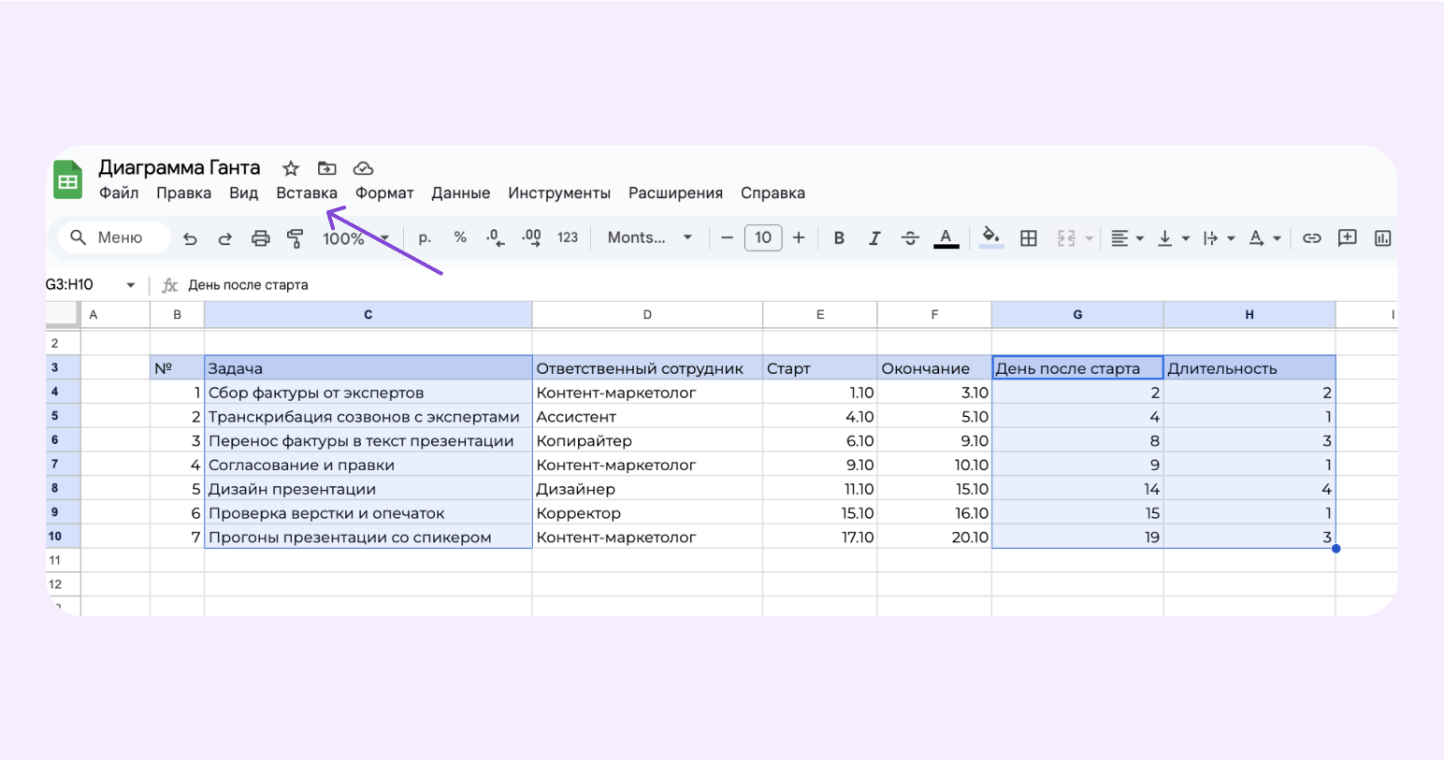Screen dimensions: 1444x760
Task: Open the name box dropdown arrow
Action: tap(130, 285)
